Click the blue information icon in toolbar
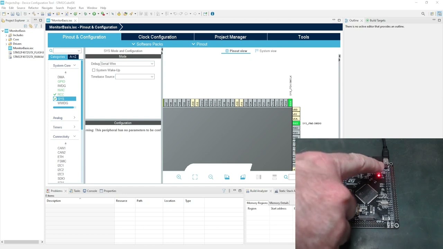This screenshot has height=249, width=443. (213, 14)
